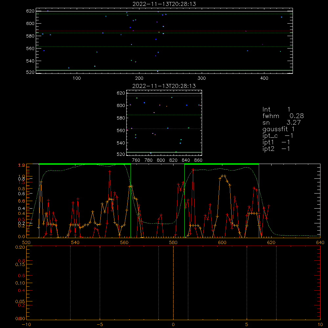Screen dimensions: 328x328
Task: Select the '400' x-axis tick label
Action: click(x=264, y=78)
